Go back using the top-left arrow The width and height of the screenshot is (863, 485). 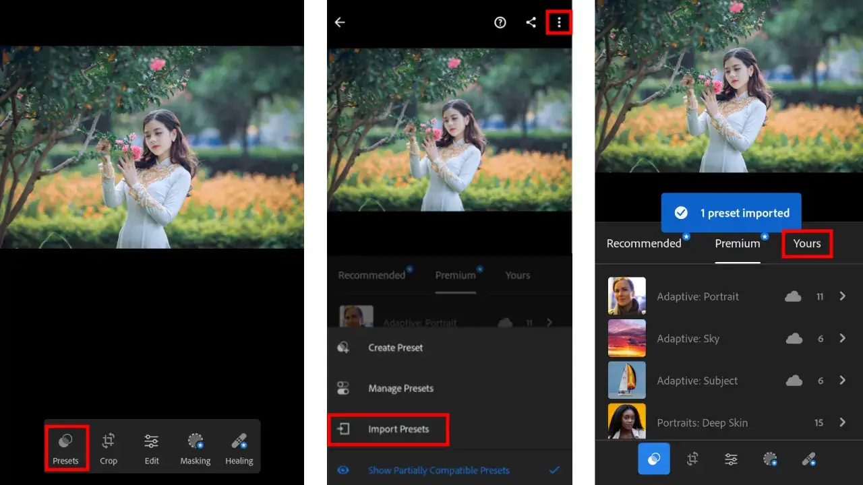click(340, 22)
